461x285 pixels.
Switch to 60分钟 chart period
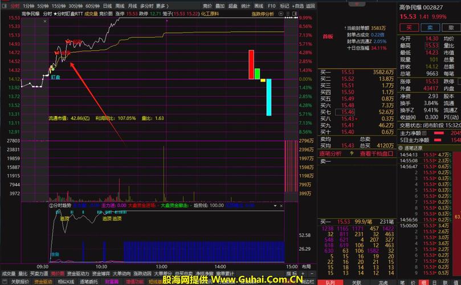pos(92,6)
